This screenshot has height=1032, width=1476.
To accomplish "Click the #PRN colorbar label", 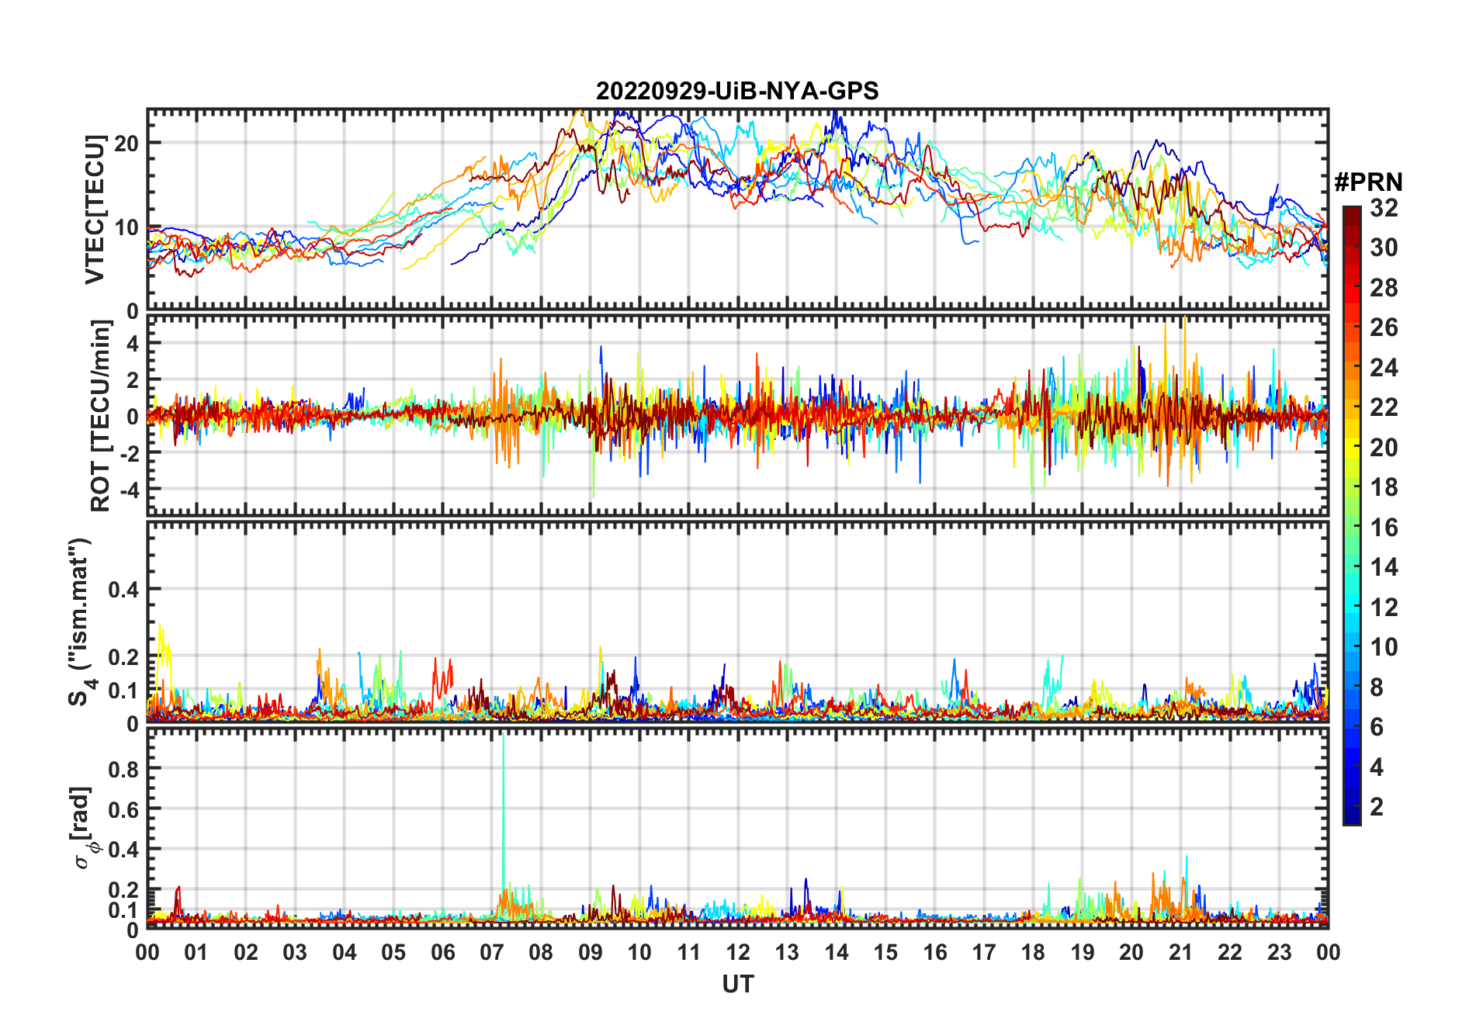I will (1368, 182).
